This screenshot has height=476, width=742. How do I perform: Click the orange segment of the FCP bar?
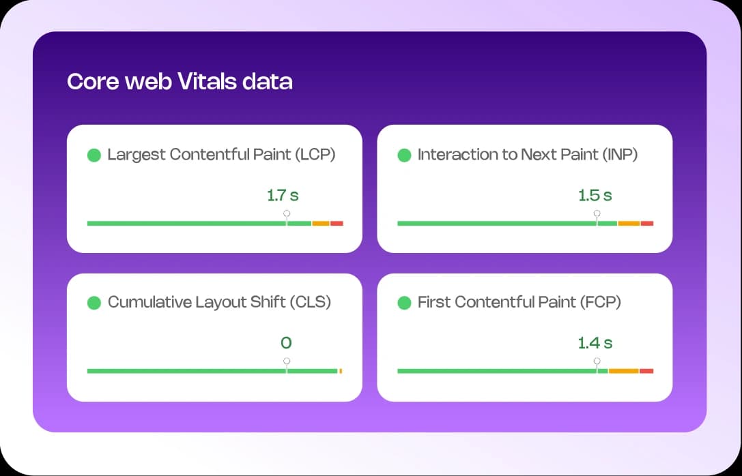tap(623, 371)
